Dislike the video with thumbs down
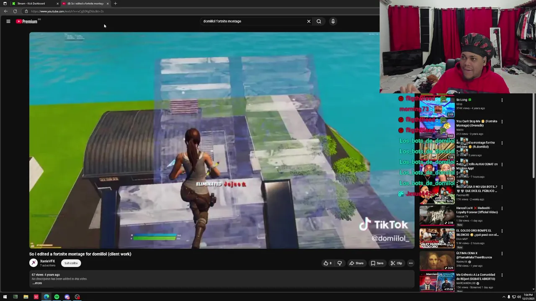 340,263
